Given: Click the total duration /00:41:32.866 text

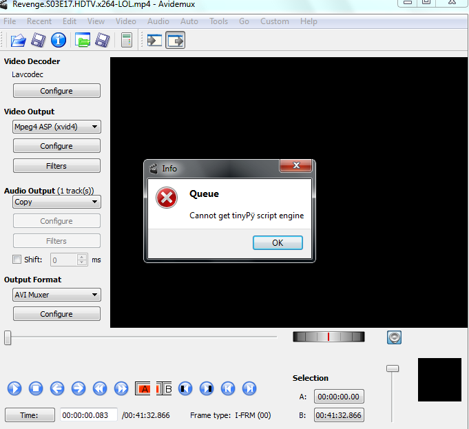Looking at the screenshot, I should (x=146, y=415).
